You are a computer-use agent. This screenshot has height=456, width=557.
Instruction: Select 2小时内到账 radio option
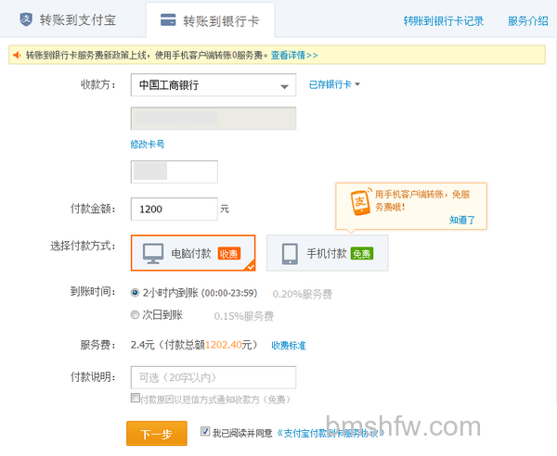[135, 293]
